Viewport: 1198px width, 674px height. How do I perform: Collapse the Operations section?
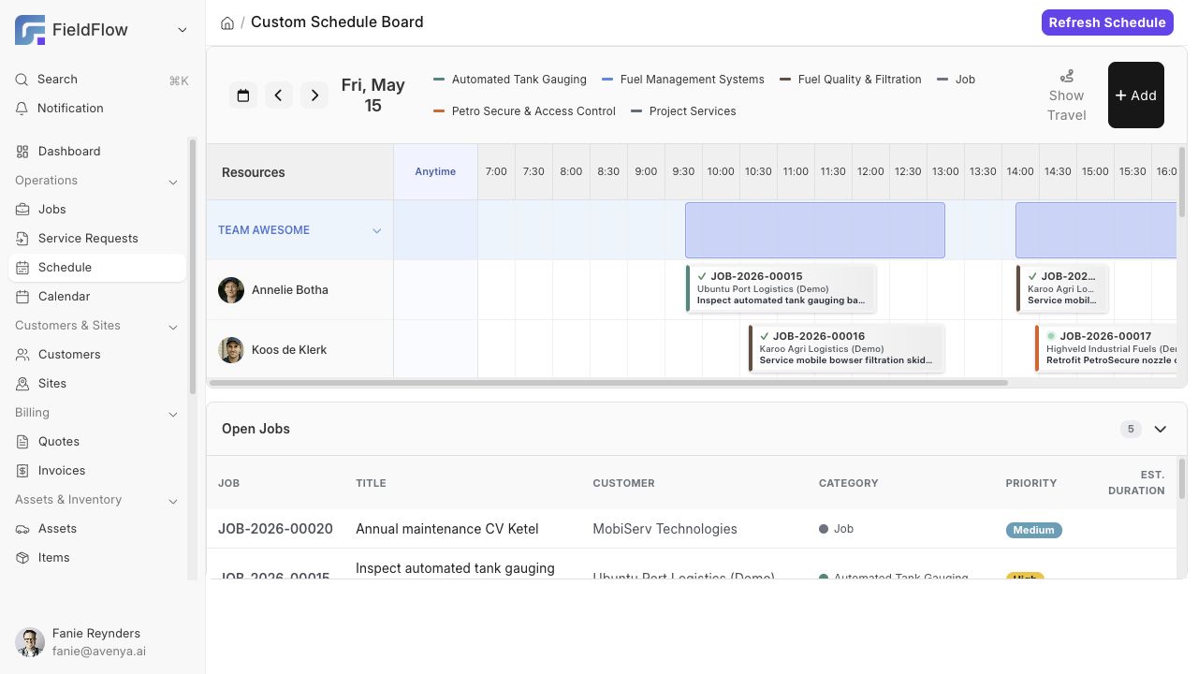point(173,182)
